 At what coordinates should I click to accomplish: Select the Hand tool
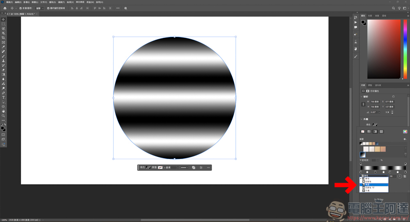click(x=3, y=111)
